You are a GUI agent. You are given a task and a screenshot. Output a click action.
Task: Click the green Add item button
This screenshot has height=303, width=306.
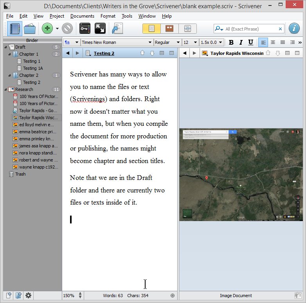47,29
